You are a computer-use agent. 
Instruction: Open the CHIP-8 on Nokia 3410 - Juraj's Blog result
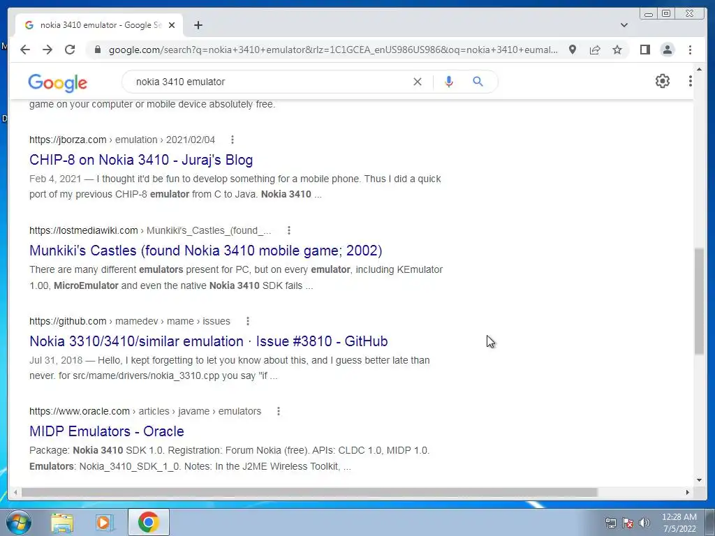tap(141, 160)
